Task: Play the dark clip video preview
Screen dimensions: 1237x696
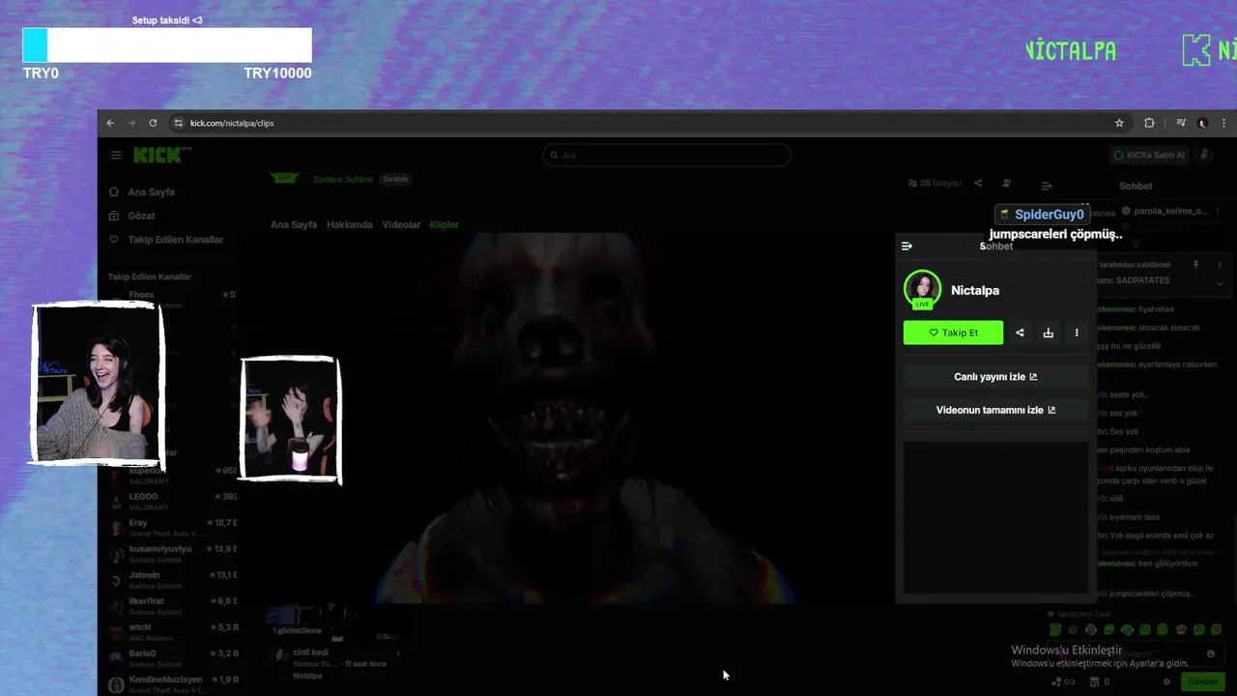Action: pyautogui.click(x=567, y=418)
